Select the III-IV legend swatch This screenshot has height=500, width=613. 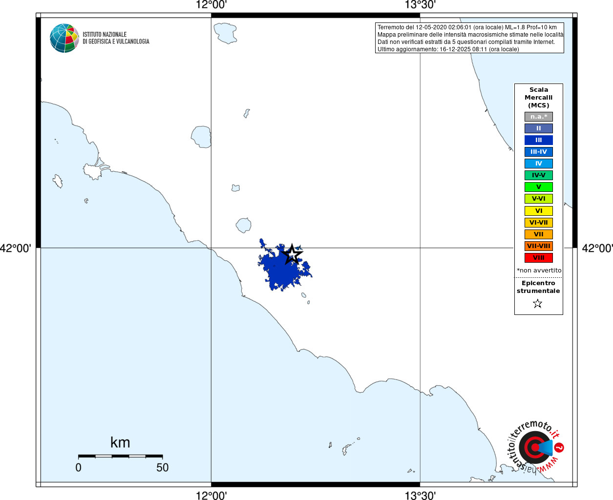539,152
